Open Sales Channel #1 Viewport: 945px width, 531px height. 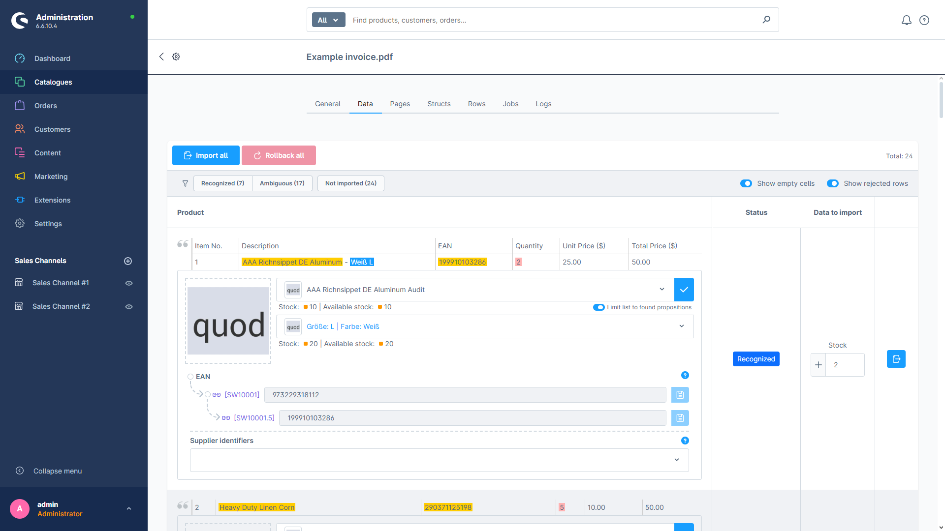point(61,283)
